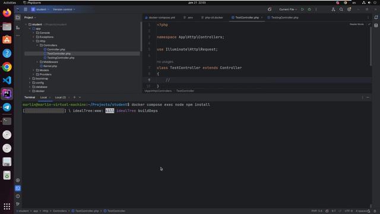Open Google Chrome from the dock
The width and height of the screenshot is (380, 214).
(7, 67)
